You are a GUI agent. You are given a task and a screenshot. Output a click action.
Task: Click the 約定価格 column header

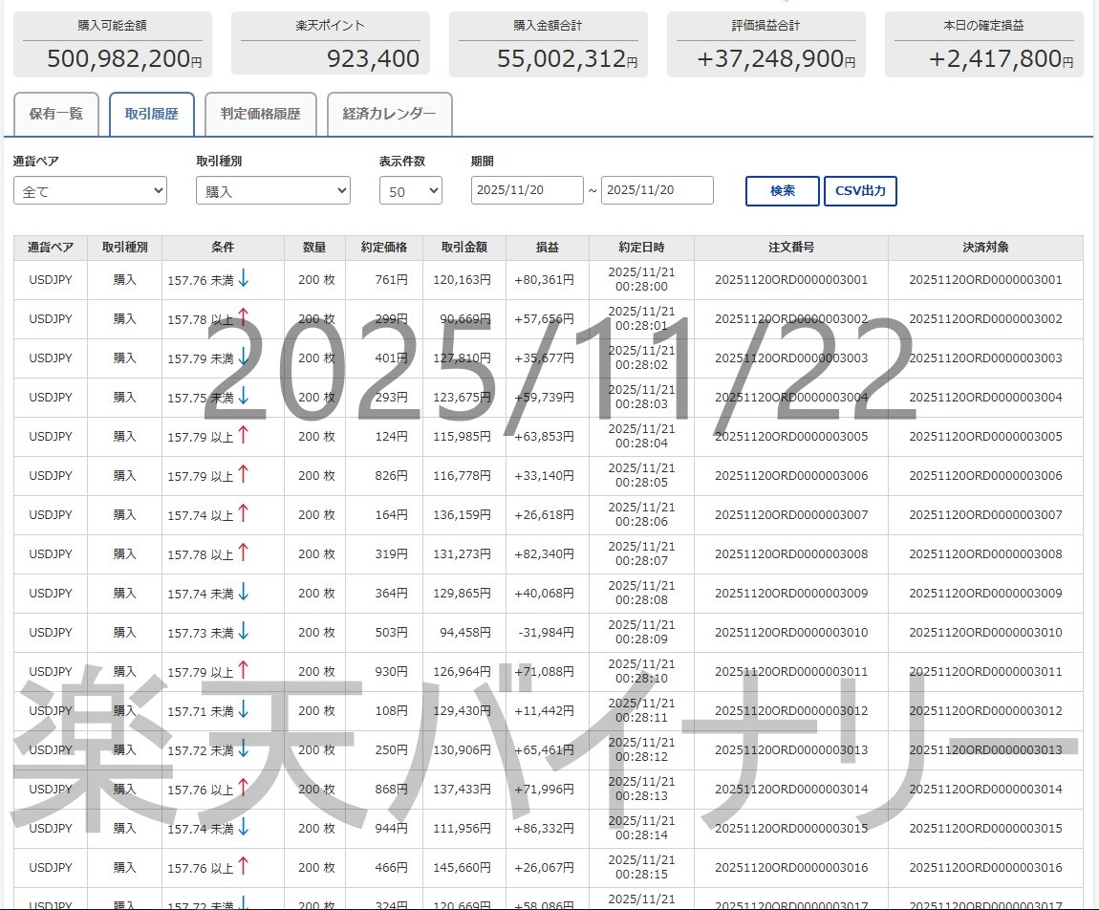point(384,248)
